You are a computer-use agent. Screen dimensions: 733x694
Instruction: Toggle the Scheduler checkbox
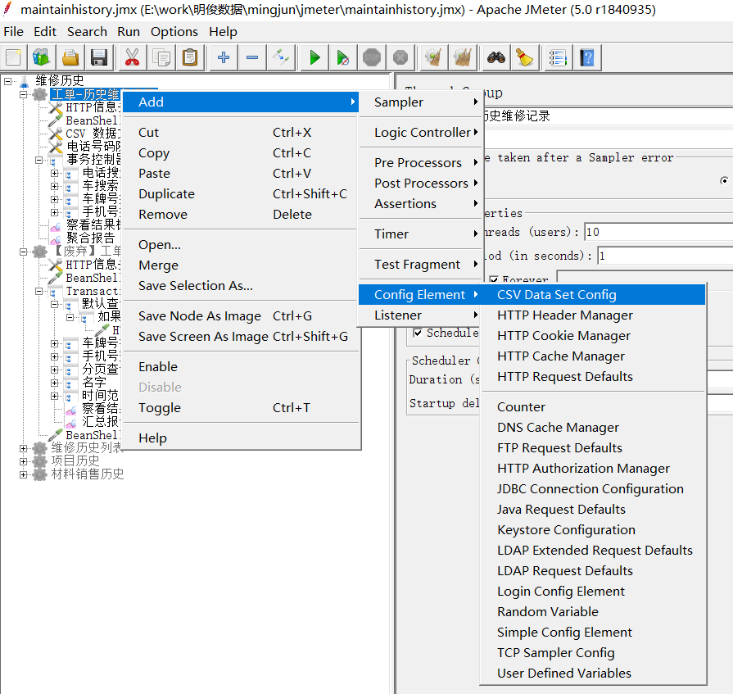418,333
